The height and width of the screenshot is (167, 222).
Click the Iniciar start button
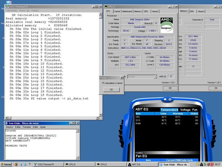[6, 164]
